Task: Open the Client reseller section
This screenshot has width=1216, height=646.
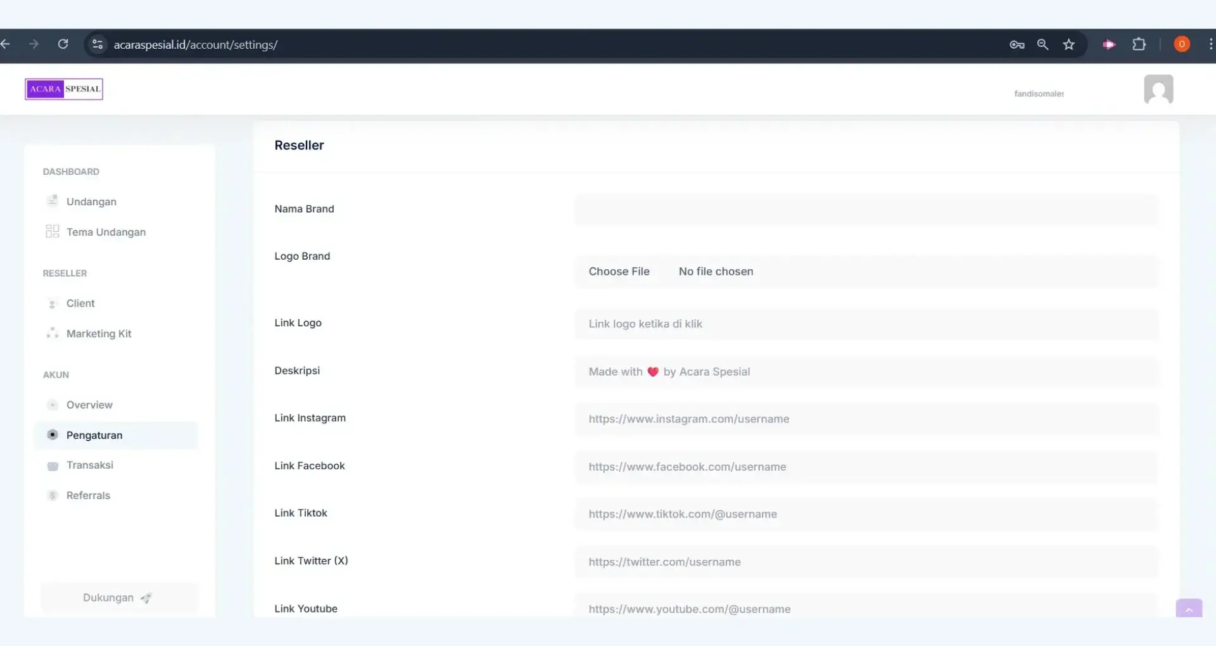Action: 80,303
